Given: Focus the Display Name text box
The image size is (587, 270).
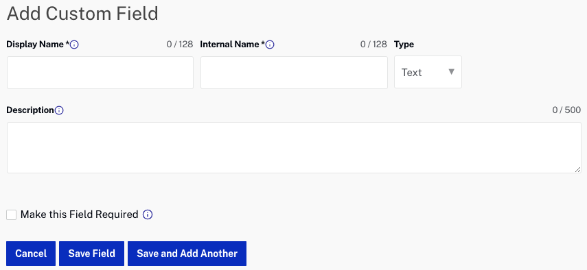Looking at the screenshot, I should pyautogui.click(x=100, y=73).
